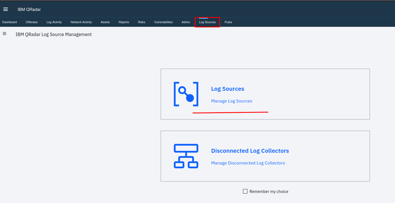Click the Disconnected Log Collectors network icon
The width and height of the screenshot is (395, 203).
[186, 156]
